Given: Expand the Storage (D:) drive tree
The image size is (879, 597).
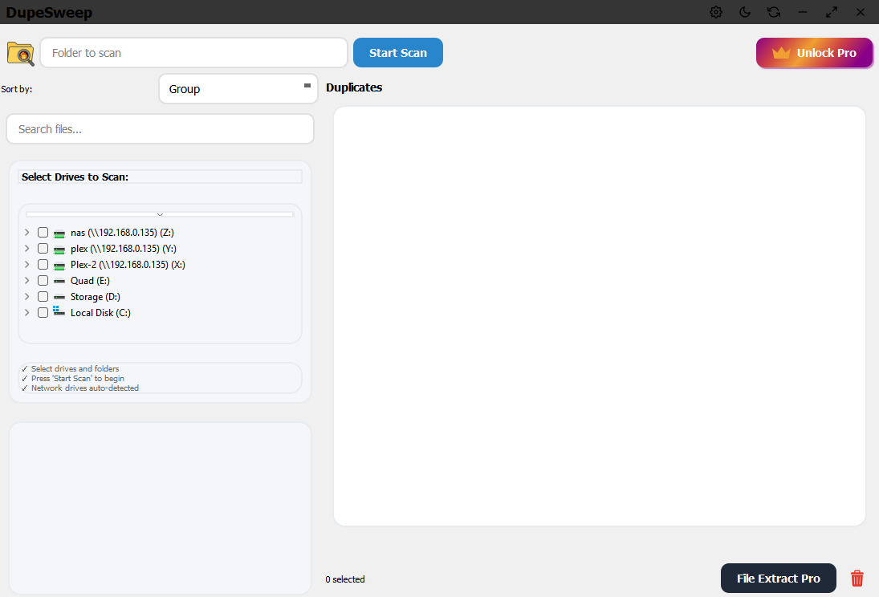Looking at the screenshot, I should 26,297.
